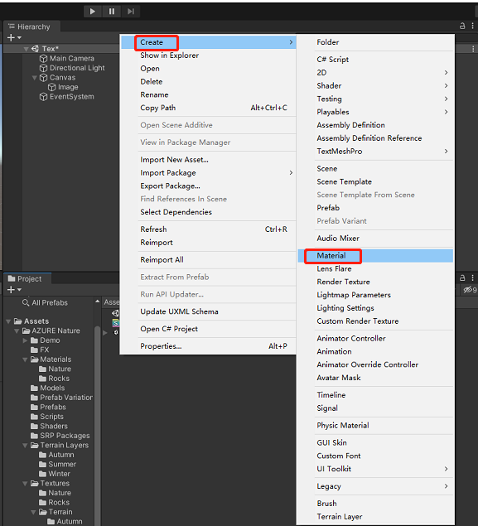
Task: Switch to the Hierarchy tab
Action: [31, 27]
